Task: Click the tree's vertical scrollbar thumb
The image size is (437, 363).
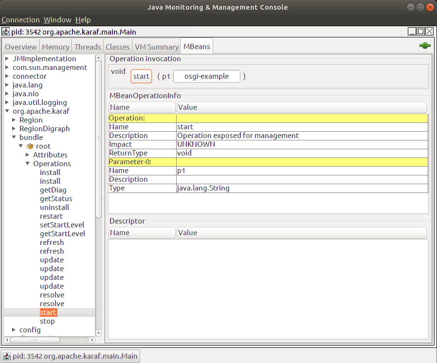Action: pyautogui.click(x=98, y=139)
